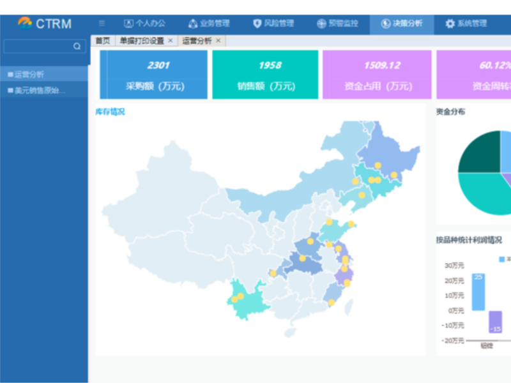Close the 运营分析 tab

click(x=217, y=40)
